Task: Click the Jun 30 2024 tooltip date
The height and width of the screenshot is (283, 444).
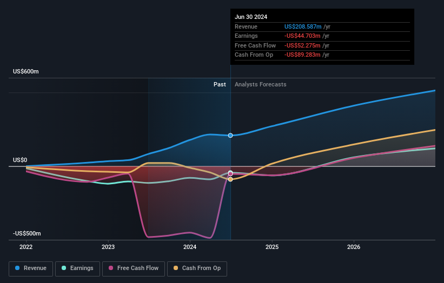Action: click(x=251, y=17)
